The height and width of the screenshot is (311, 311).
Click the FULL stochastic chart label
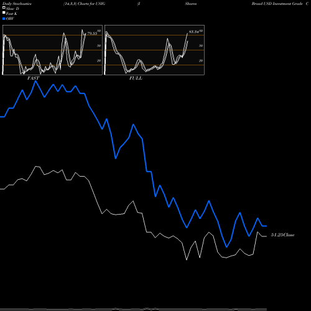coord(136,78)
